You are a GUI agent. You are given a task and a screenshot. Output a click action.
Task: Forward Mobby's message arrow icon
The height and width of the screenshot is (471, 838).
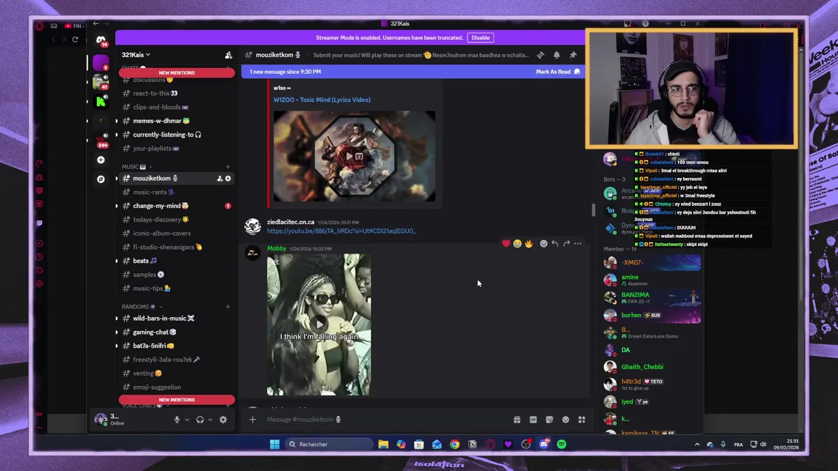(x=566, y=243)
